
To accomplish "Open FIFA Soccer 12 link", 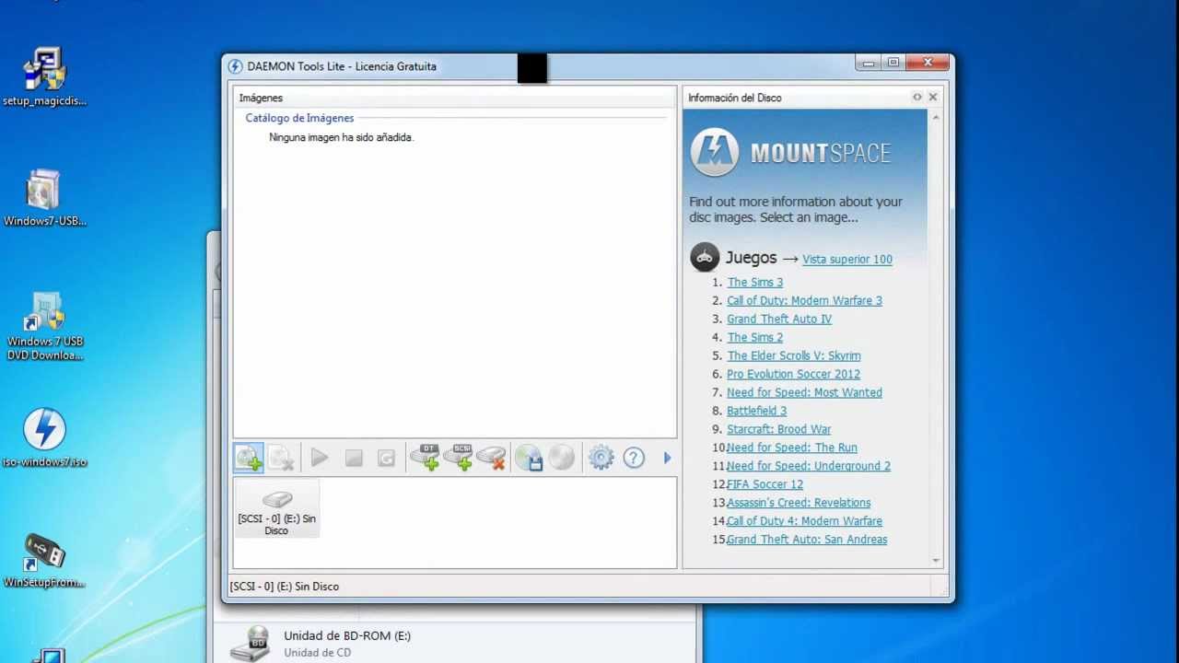I will pyautogui.click(x=765, y=485).
